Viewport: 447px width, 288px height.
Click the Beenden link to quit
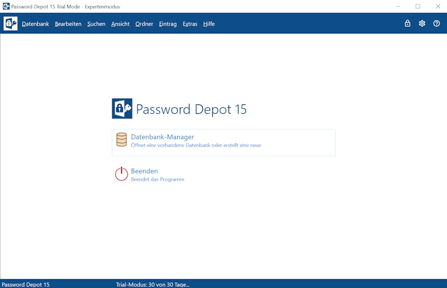click(144, 171)
